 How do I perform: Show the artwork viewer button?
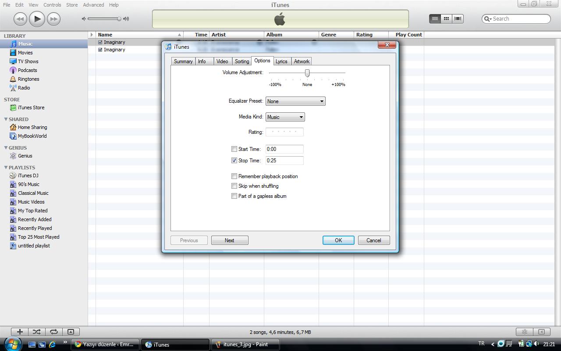tap(71, 332)
